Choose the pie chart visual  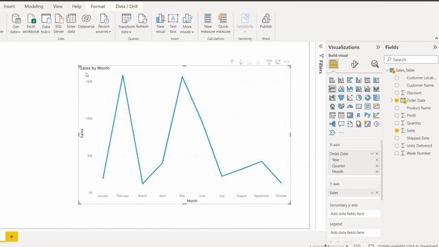click(x=359, y=97)
